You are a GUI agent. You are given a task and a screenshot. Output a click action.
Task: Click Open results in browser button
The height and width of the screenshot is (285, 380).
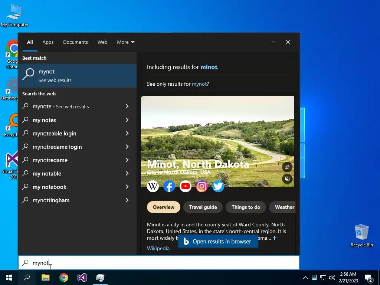(x=218, y=241)
